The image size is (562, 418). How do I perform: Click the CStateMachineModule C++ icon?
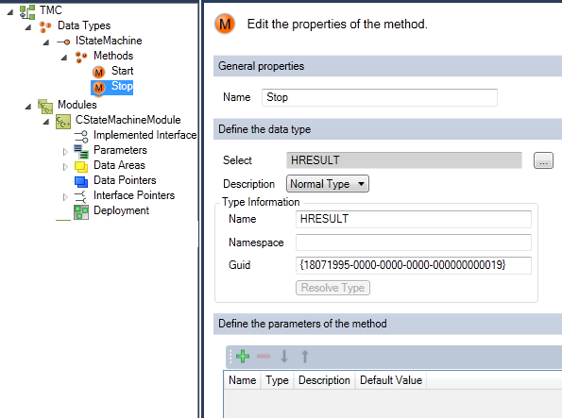coord(63,122)
